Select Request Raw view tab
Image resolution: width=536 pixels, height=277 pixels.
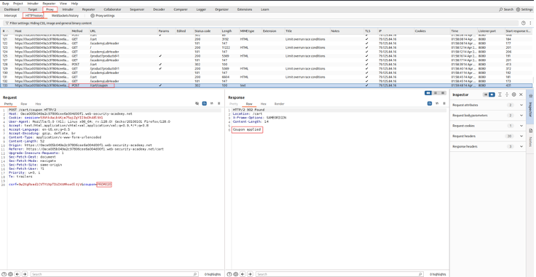[x=23, y=104]
